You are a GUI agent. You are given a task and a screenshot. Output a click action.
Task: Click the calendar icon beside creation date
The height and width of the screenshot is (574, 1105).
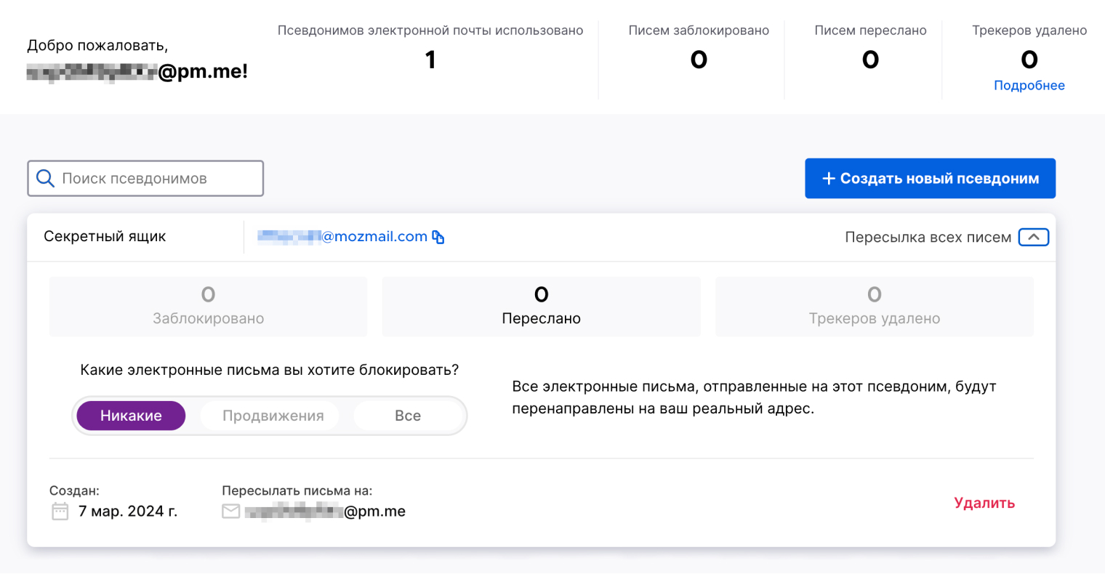tap(60, 512)
